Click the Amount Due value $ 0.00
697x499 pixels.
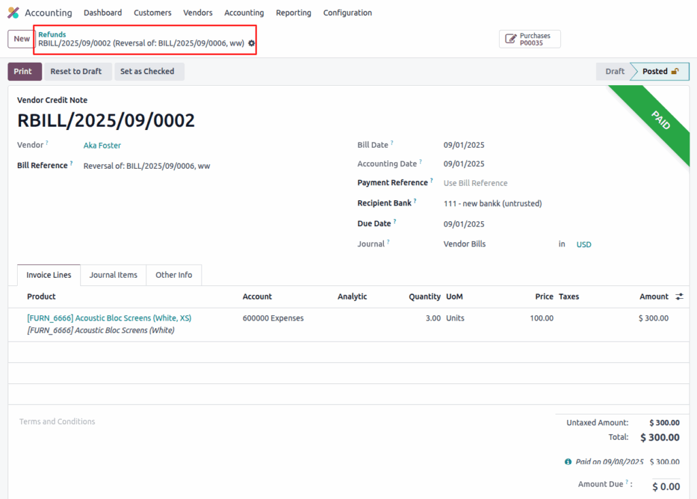point(666,487)
